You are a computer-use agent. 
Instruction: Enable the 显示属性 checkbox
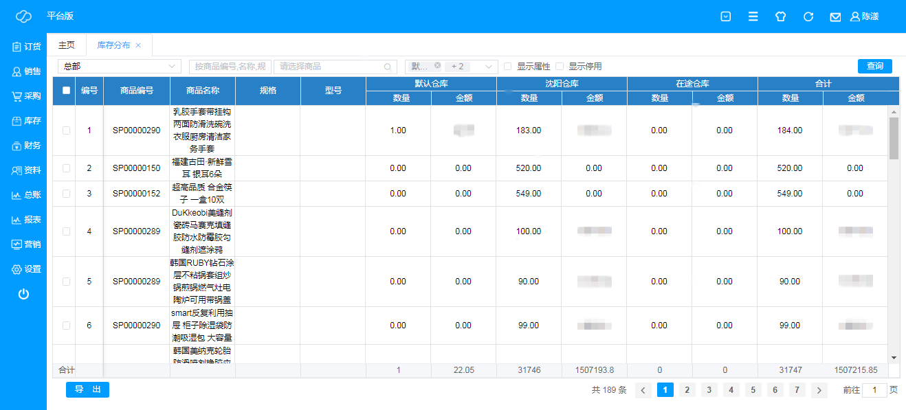click(508, 67)
